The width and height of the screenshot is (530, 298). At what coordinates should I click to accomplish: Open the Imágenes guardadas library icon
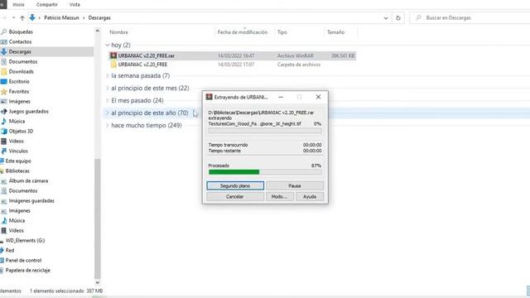click(x=3, y=201)
